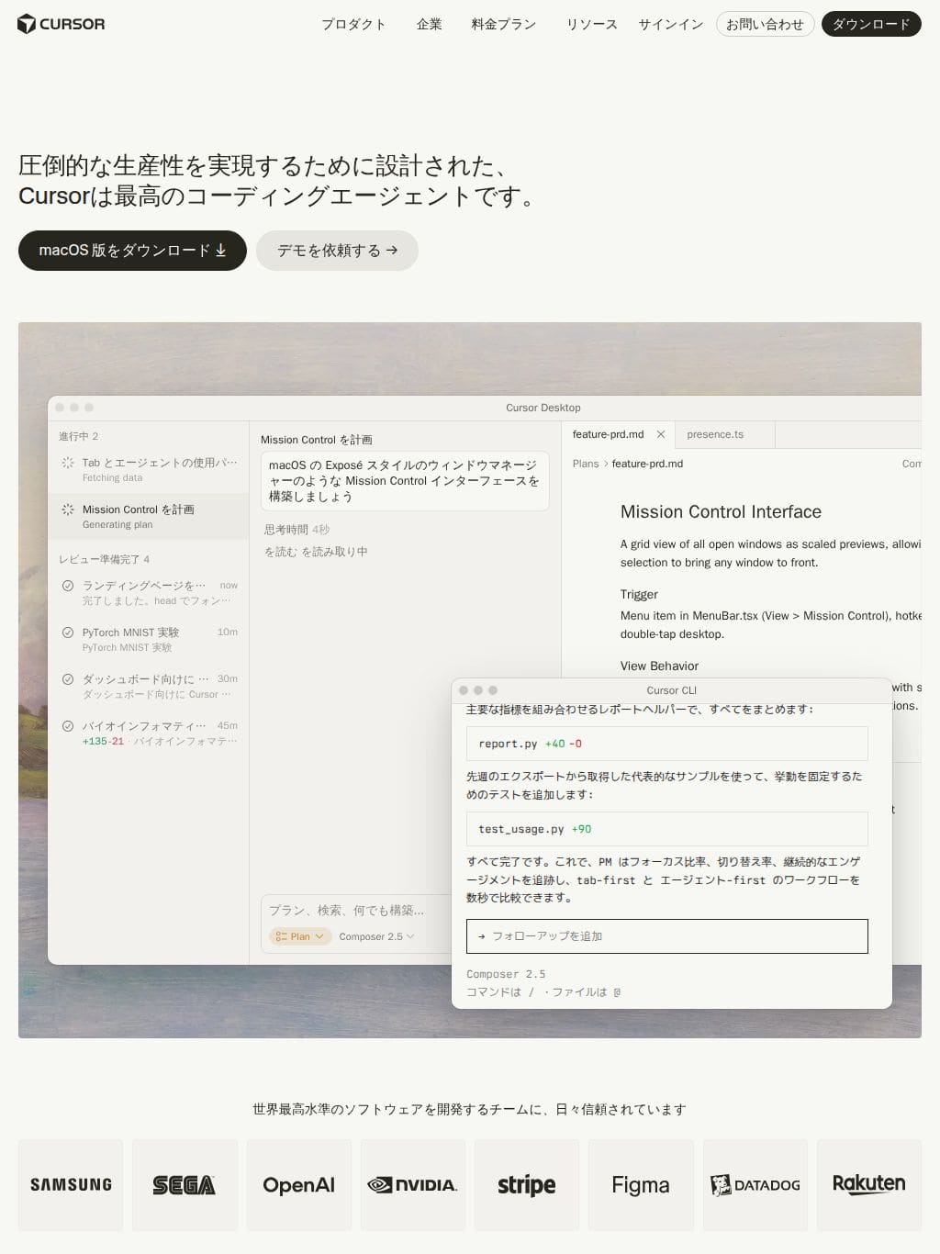This screenshot has height=1254, width=940.
Task: Open the ランディングページを task row
Action: tap(149, 592)
